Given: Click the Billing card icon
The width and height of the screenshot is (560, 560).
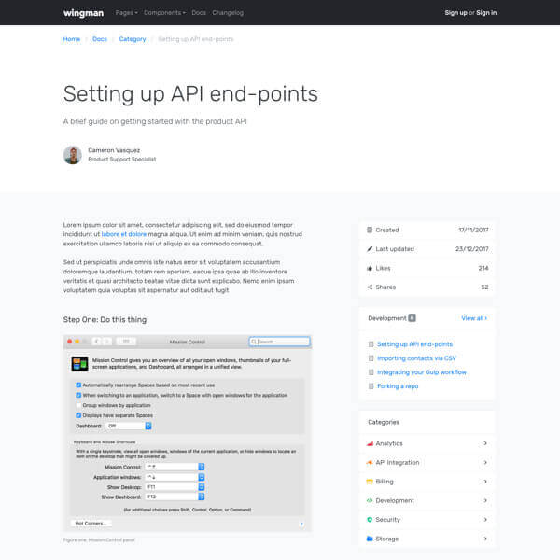Looking at the screenshot, I should [x=370, y=482].
